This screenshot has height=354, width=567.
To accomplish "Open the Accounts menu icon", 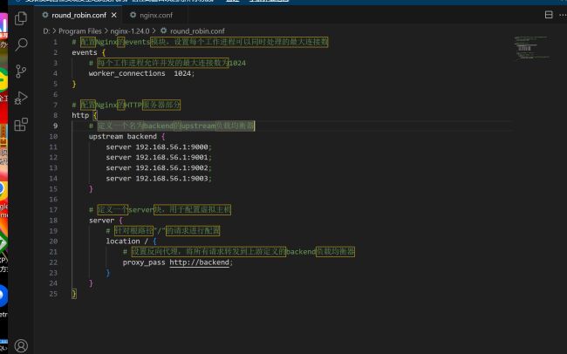I will [21, 345].
